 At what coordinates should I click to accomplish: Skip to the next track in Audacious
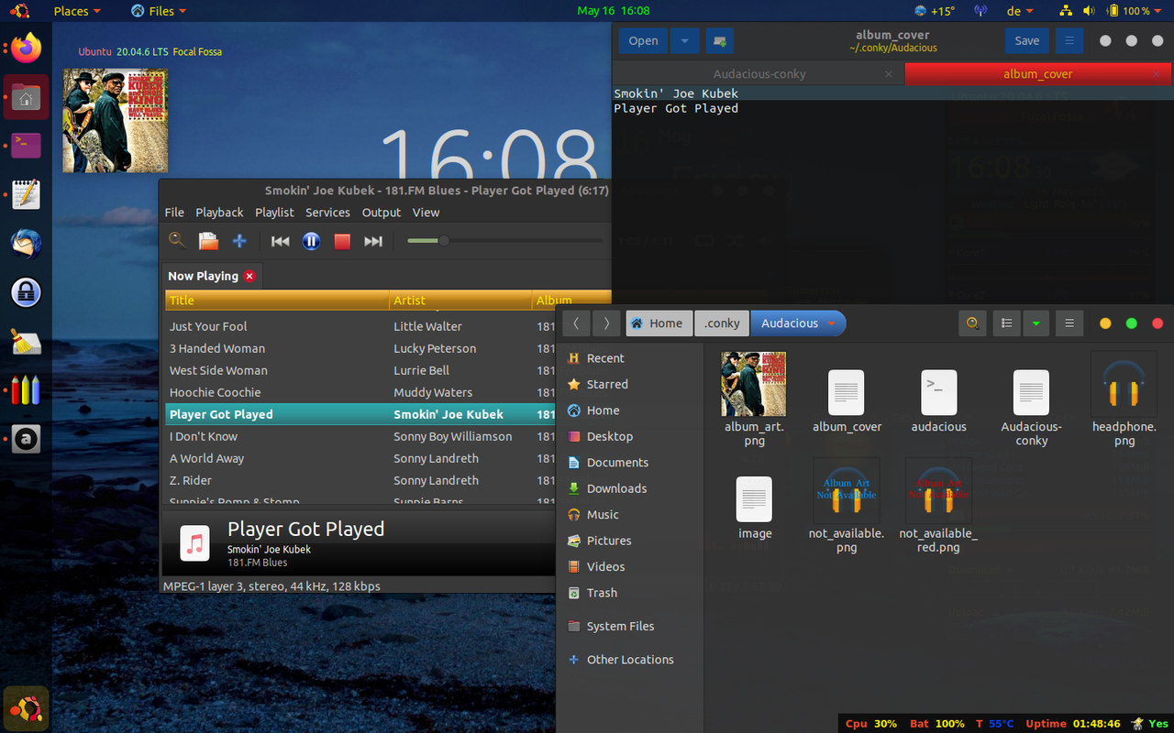(x=373, y=241)
